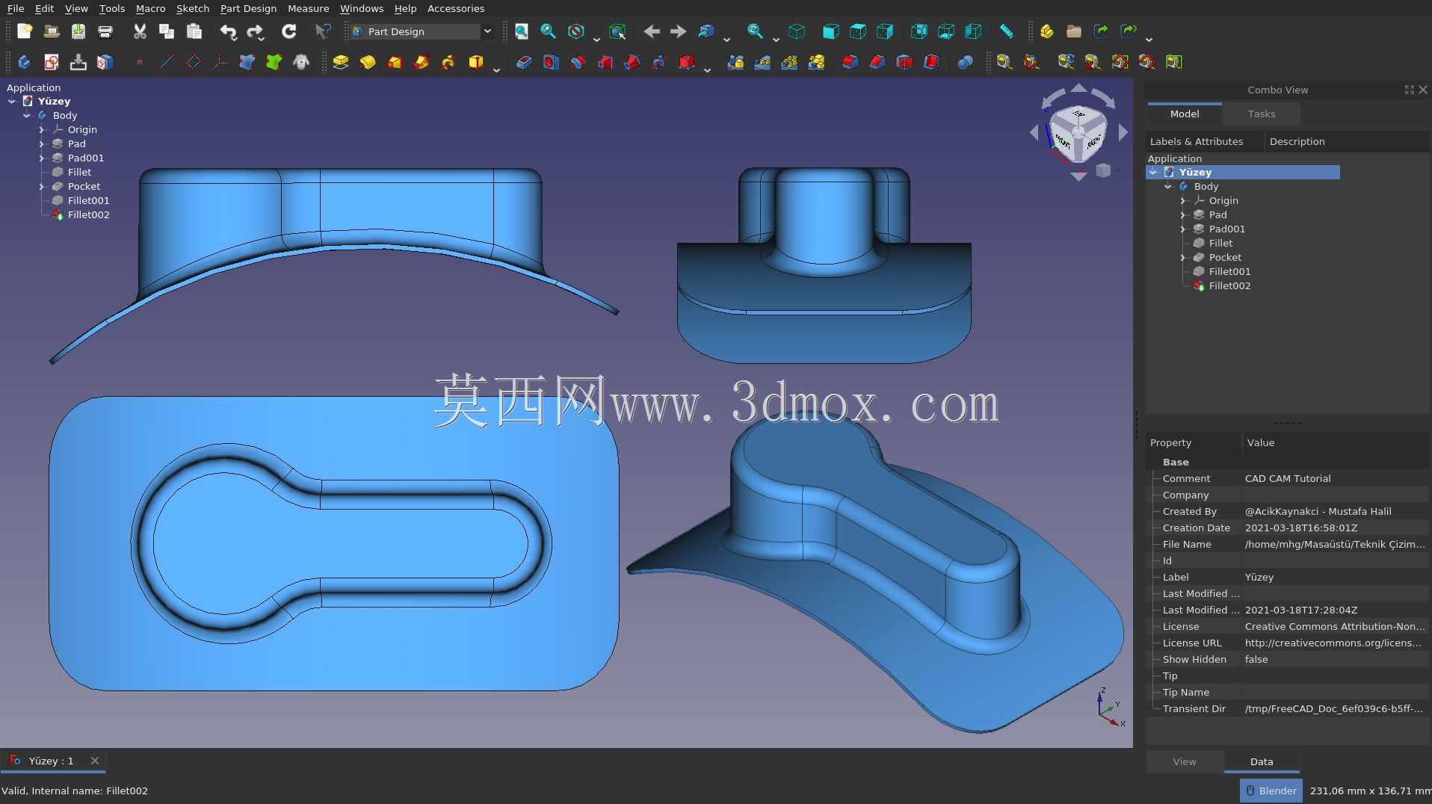The image size is (1432, 804).
Task: Collapse Yüzey document in Combo View tree
Action: pyautogui.click(x=1153, y=173)
